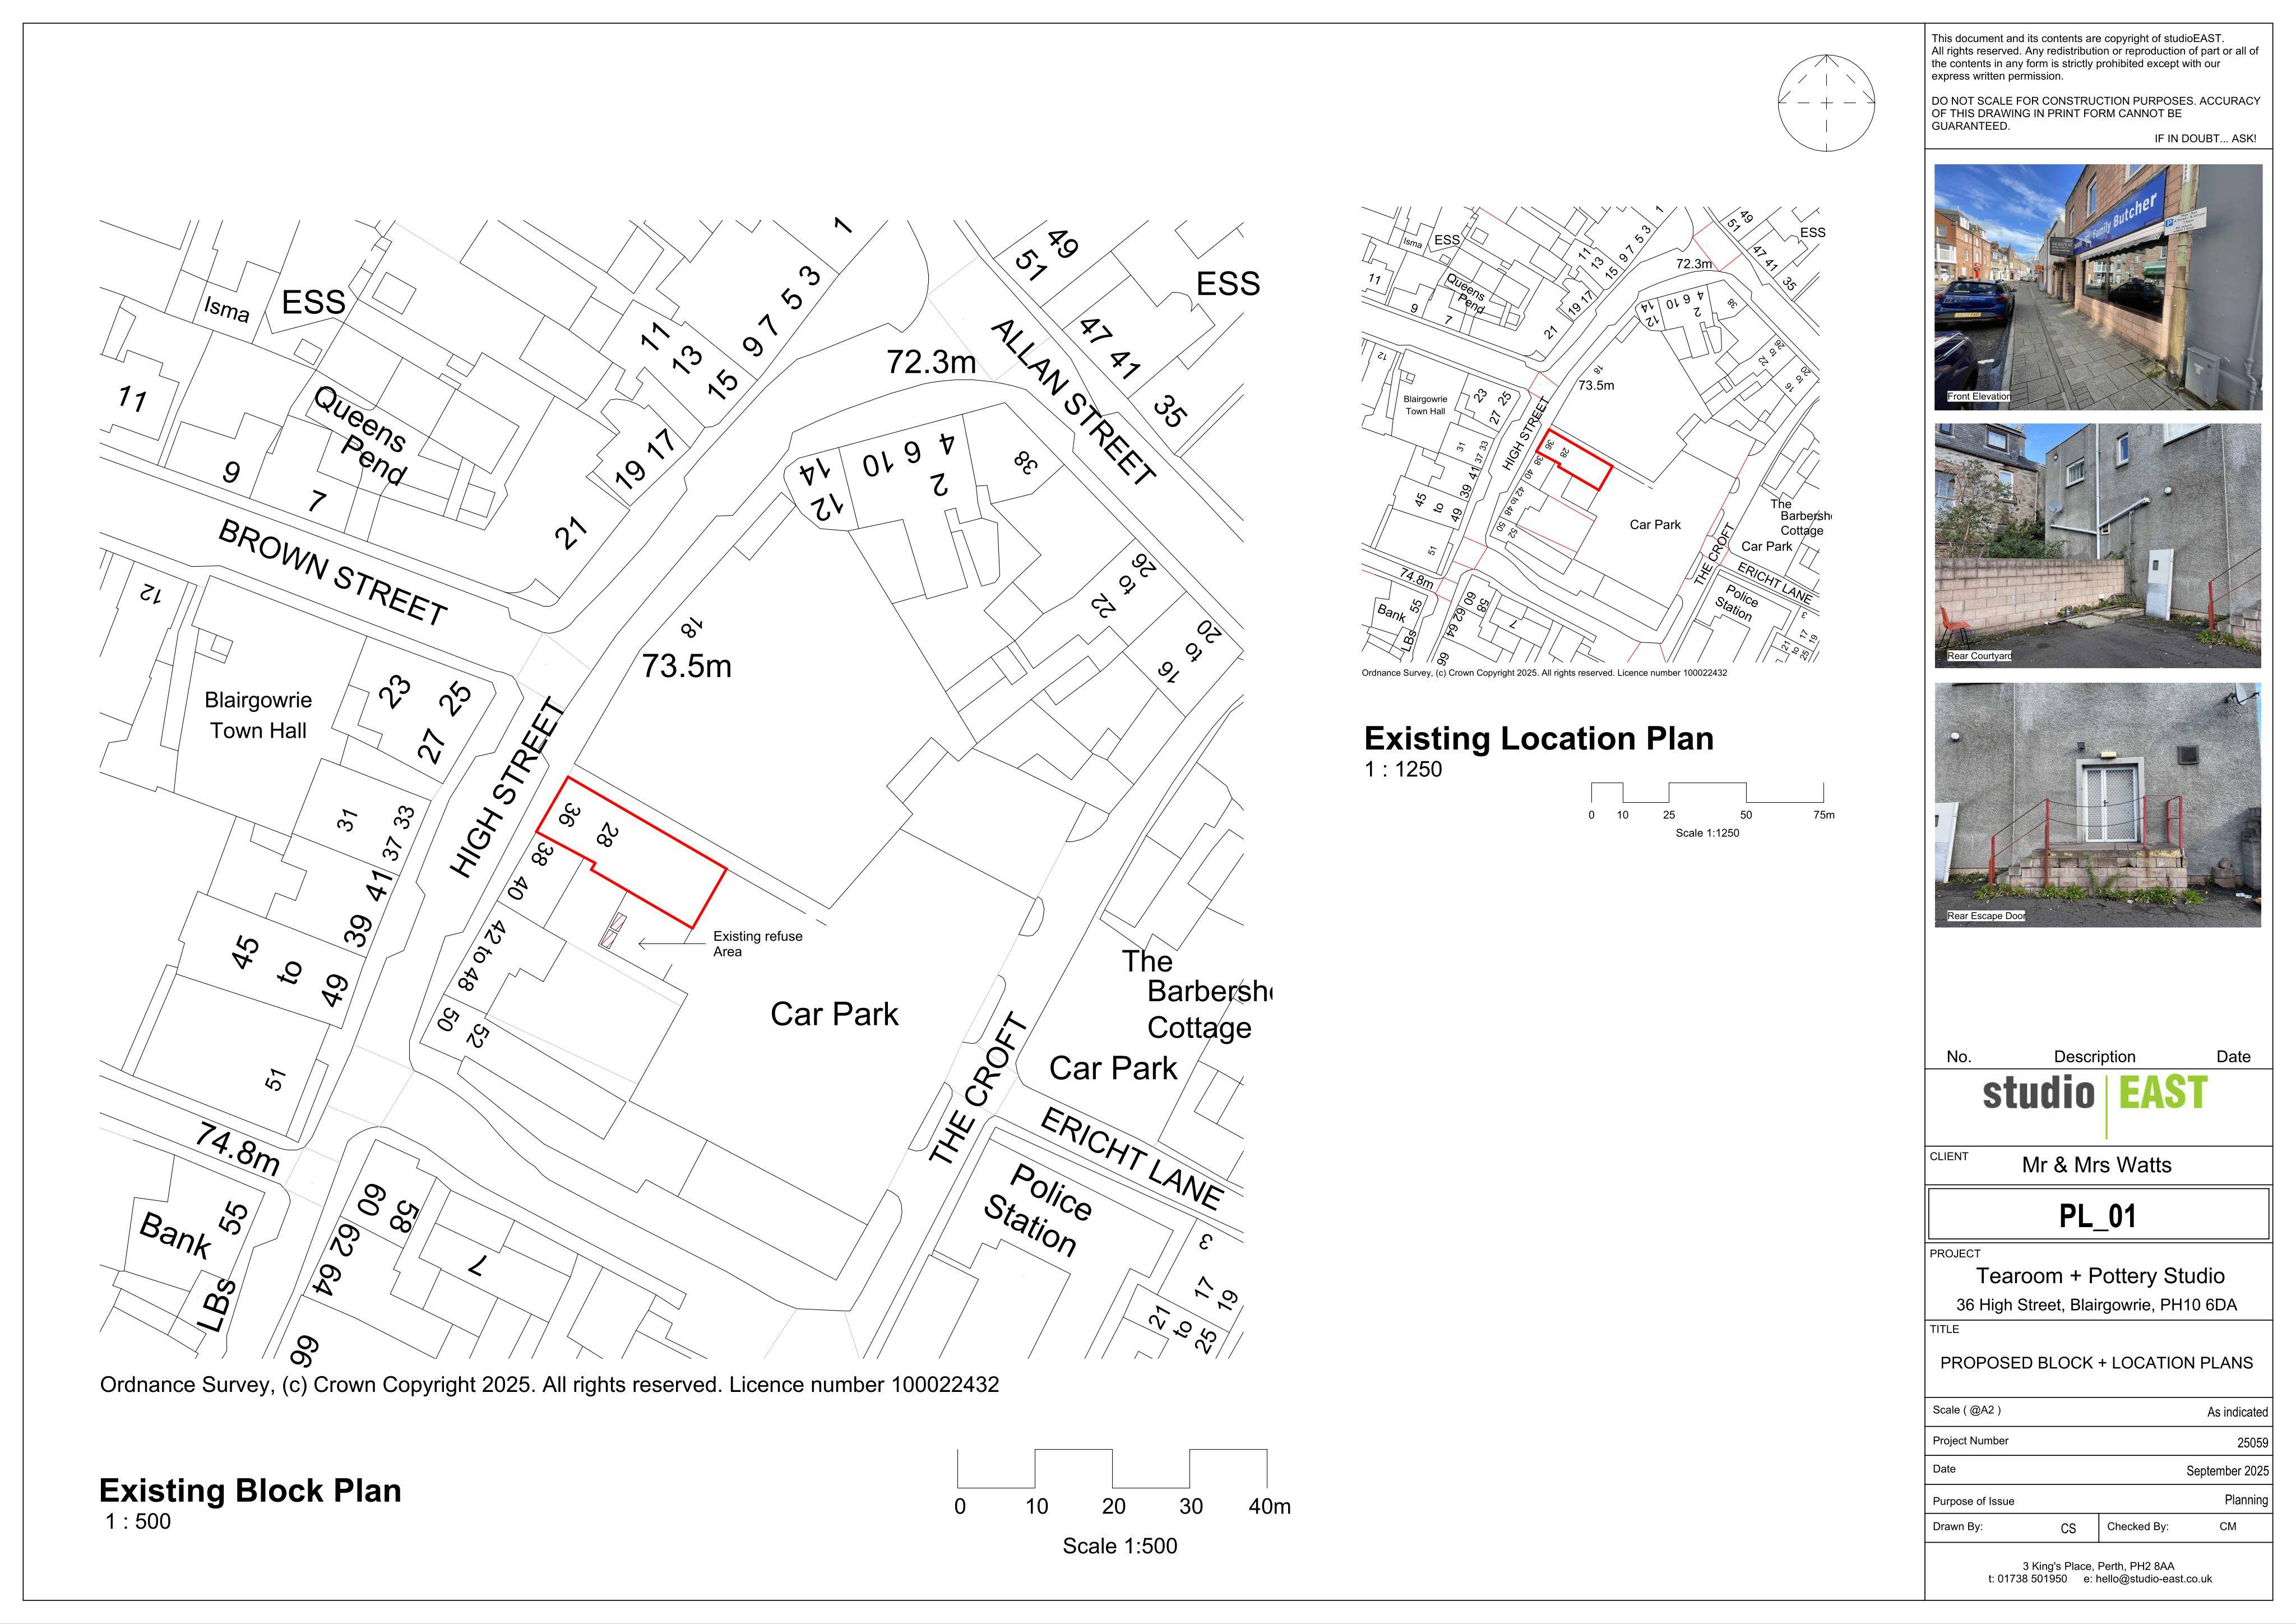
Task: Select the Existing Location Plan title
Action: tap(1538, 739)
